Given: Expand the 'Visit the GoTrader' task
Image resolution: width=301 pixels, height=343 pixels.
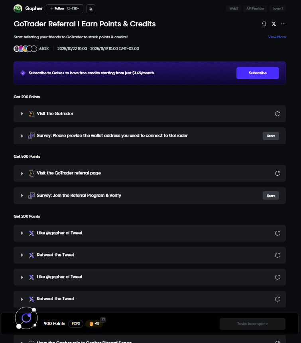Looking at the screenshot, I should tap(22, 114).
